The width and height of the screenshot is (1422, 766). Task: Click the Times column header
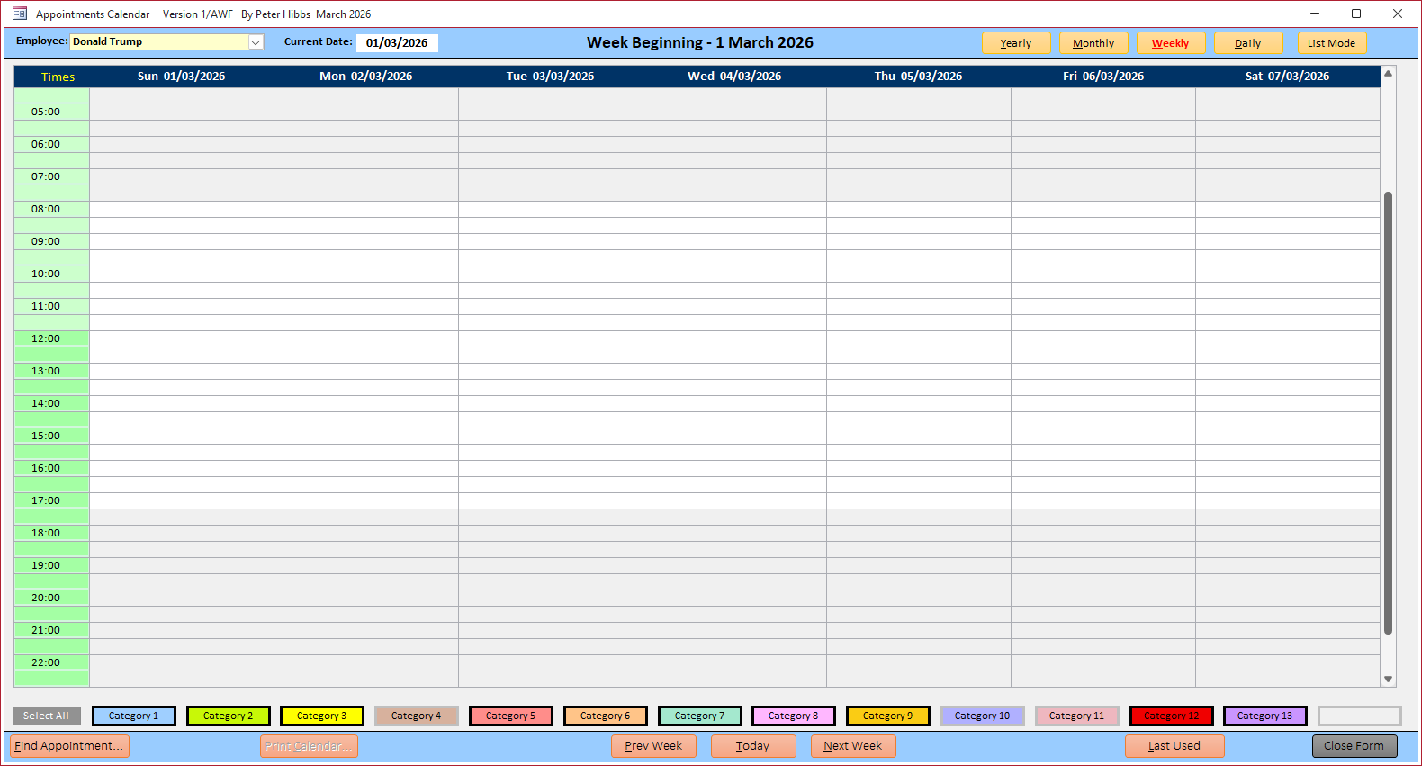coord(52,77)
